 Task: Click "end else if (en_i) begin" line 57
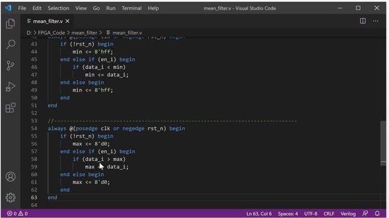point(97,151)
